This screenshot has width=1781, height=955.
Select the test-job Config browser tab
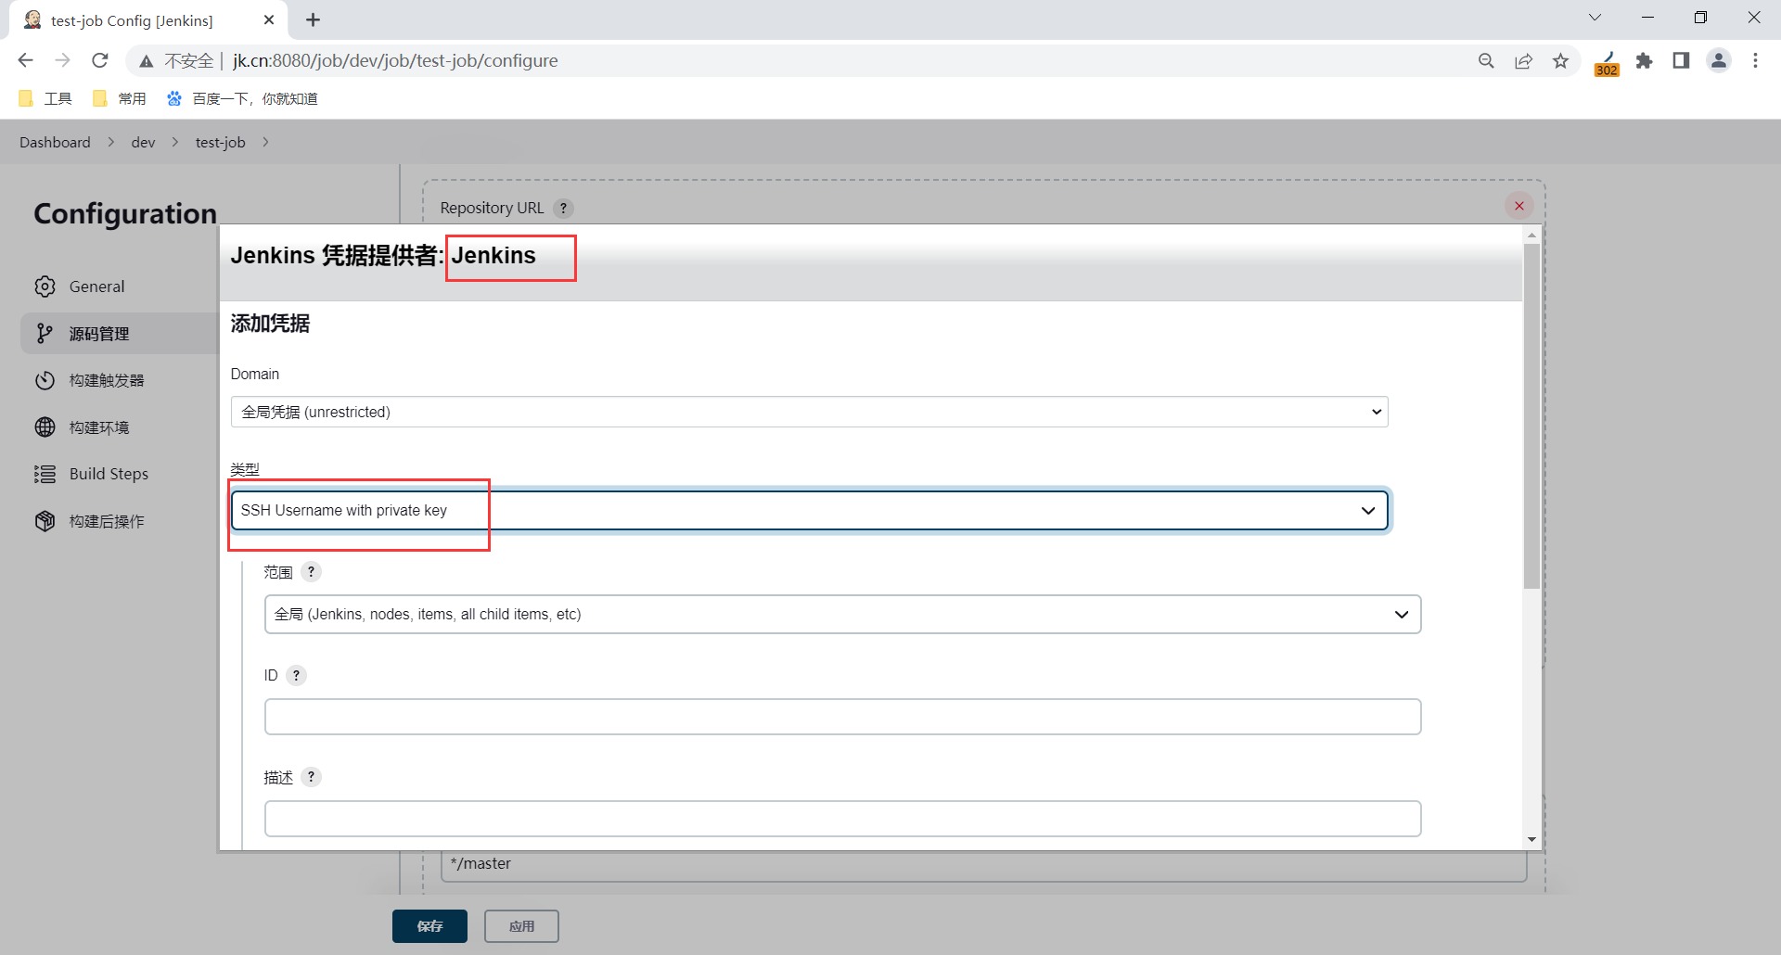click(148, 20)
